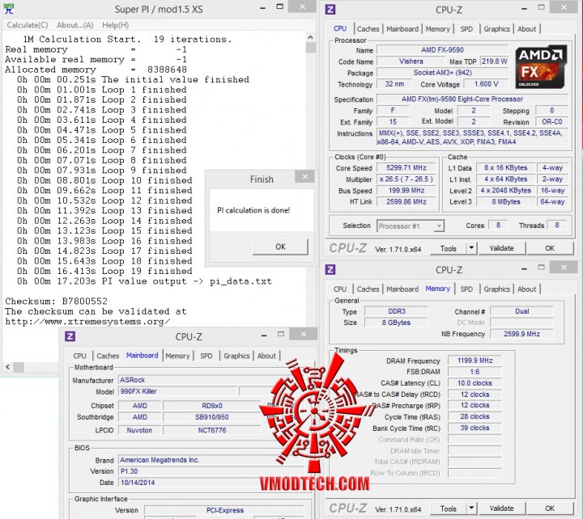
Task: Switch to Mainboard tab in the top CPU-Z window
Action: click(x=402, y=29)
